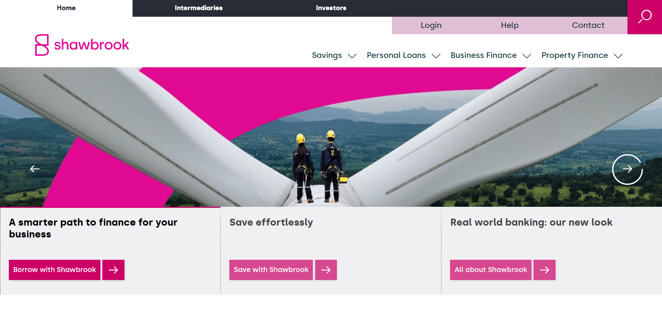The width and height of the screenshot is (662, 310).
Task: Go to the Contact page
Action: tap(588, 25)
